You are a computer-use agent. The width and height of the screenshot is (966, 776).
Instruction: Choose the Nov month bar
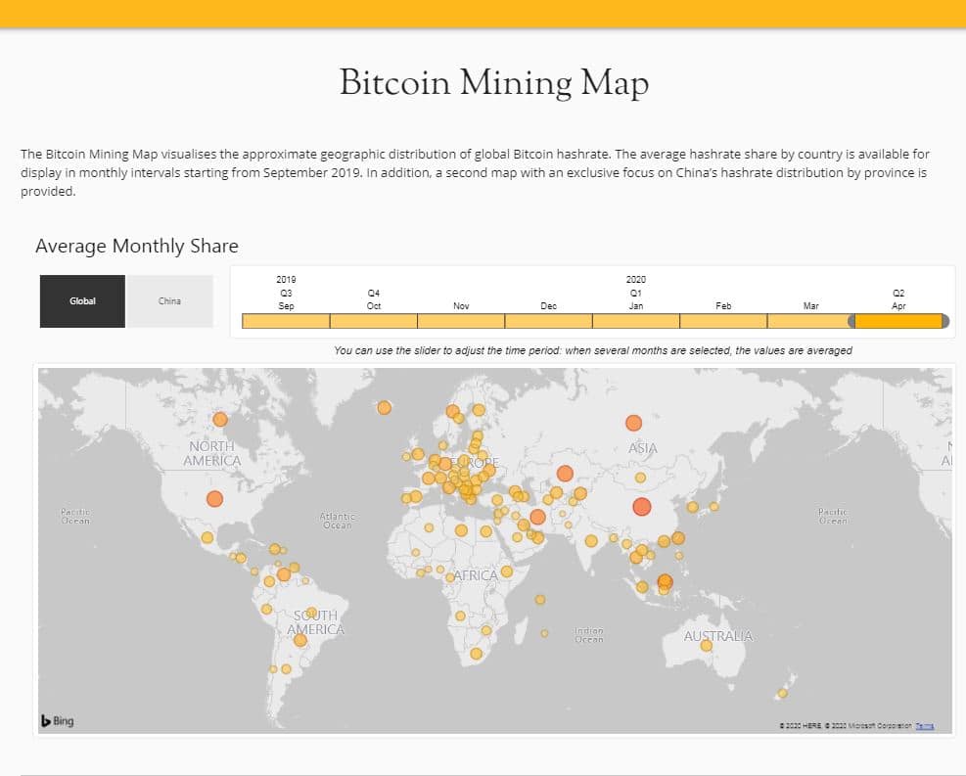click(461, 321)
